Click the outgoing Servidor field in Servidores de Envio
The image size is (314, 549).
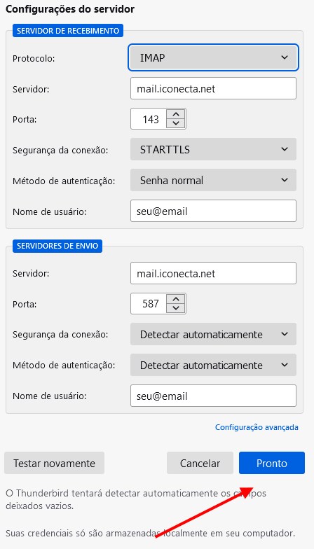point(213,273)
